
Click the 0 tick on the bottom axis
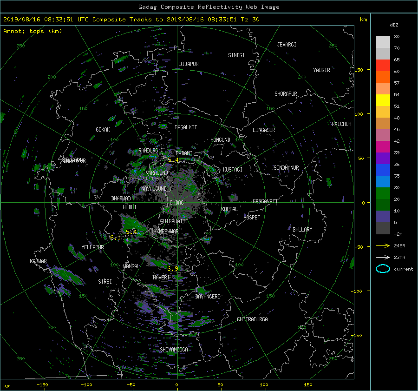[x=176, y=385]
